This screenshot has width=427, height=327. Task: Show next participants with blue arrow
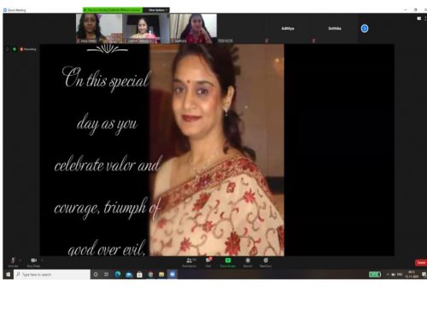pos(365,28)
